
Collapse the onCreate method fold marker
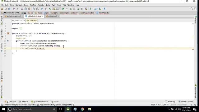[12, 41]
